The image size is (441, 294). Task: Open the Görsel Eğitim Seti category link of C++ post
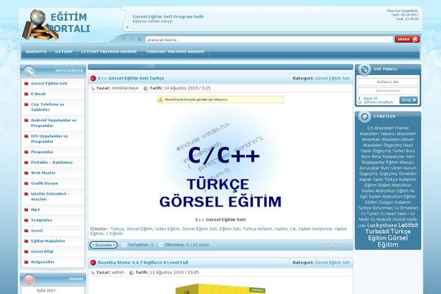coord(332,79)
